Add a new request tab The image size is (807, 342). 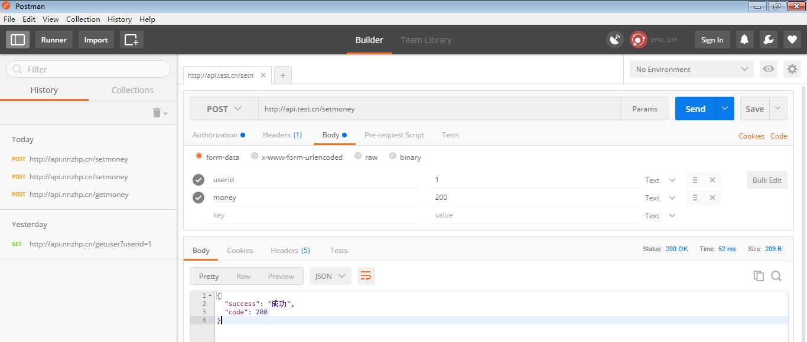(283, 75)
